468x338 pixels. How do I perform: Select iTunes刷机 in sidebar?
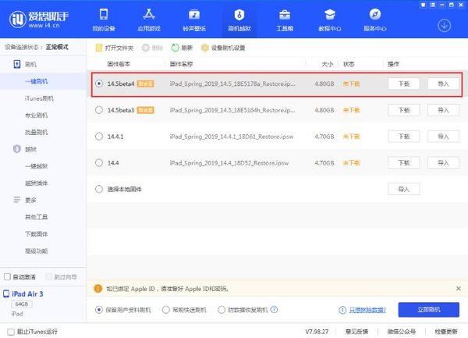click(x=39, y=98)
